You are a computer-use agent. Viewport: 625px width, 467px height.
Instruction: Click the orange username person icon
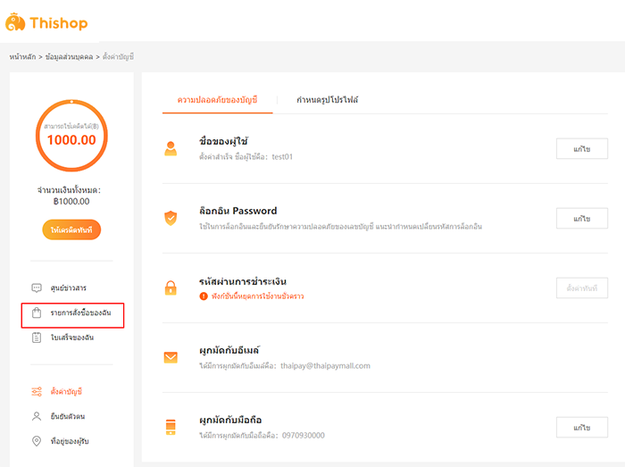click(171, 149)
